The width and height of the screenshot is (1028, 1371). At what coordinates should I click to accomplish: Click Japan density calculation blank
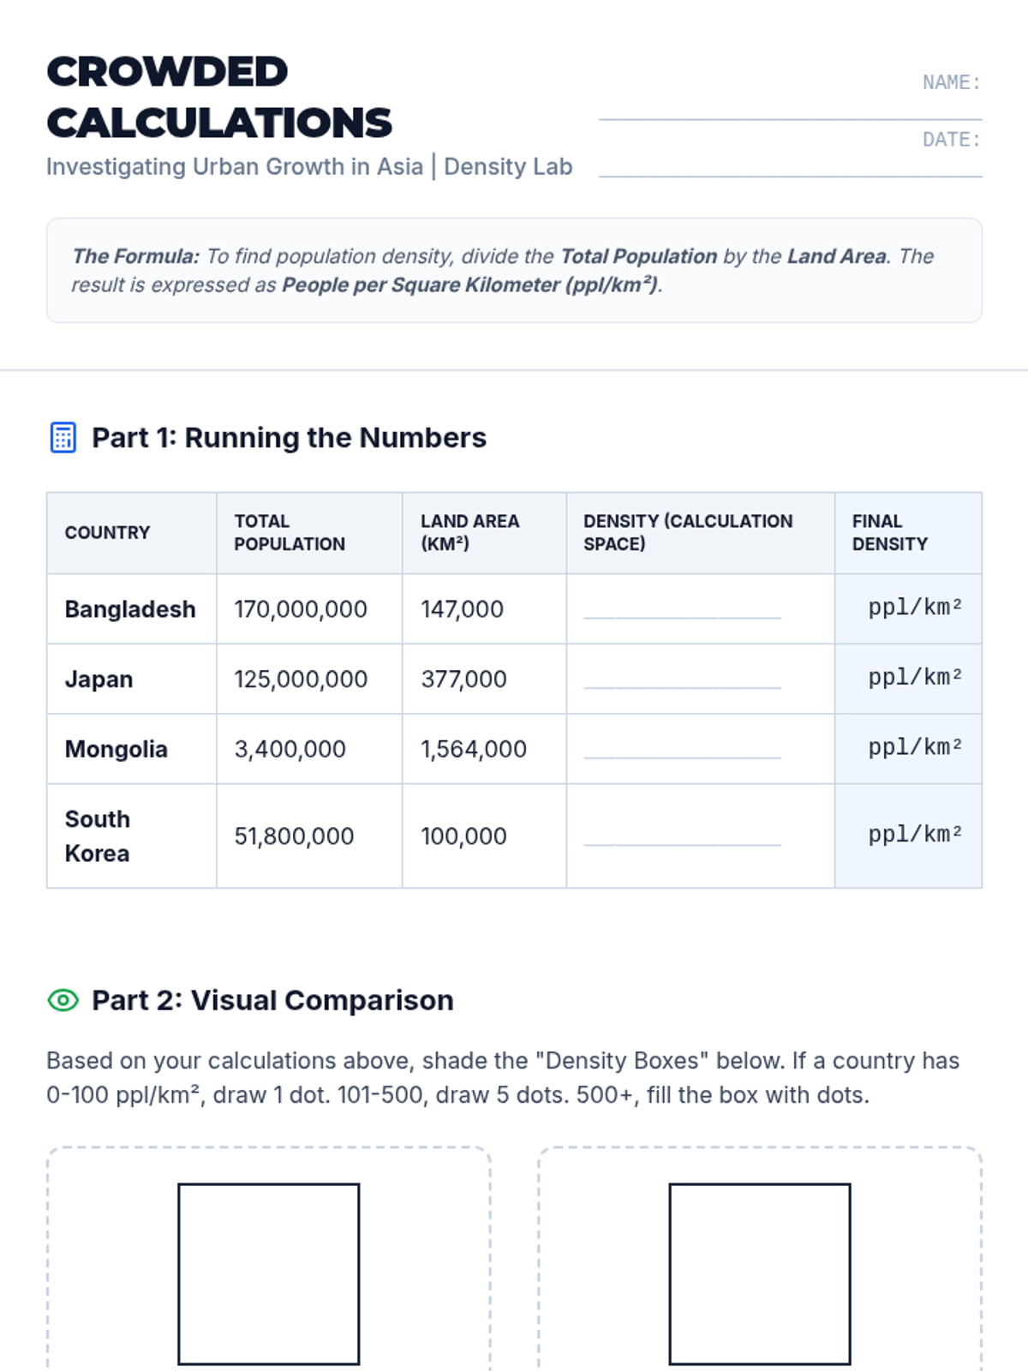point(682,678)
